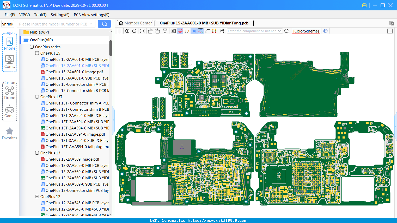The height and width of the screenshot is (223, 397).
Task: Select the Computer category icon
Action: coord(10,62)
